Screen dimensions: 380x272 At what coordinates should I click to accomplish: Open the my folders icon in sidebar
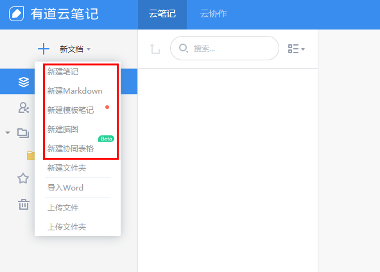tap(23, 133)
